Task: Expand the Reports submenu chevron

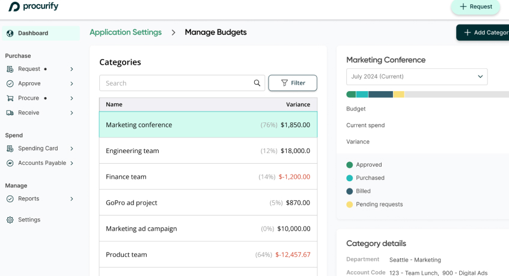Action: (x=72, y=199)
